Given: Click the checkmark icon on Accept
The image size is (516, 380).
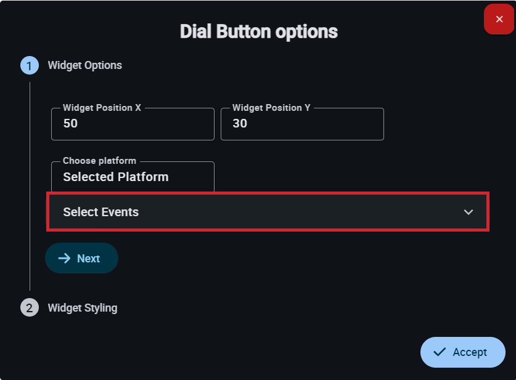Looking at the screenshot, I should coord(440,352).
